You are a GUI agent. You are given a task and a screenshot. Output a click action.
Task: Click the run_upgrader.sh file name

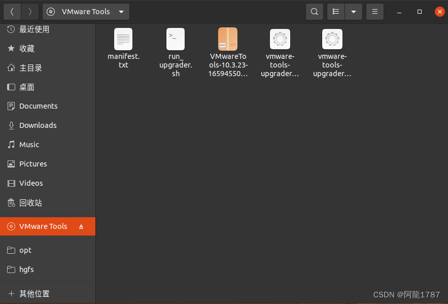(x=176, y=65)
